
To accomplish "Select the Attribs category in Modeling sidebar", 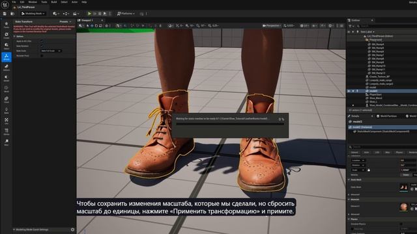I will pyautogui.click(x=7, y=131).
